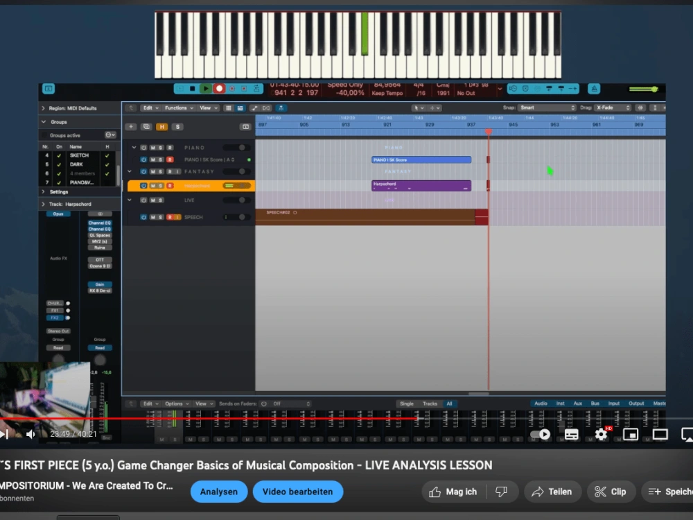Open the LCD display mode dropdown arrow

click(x=500, y=89)
